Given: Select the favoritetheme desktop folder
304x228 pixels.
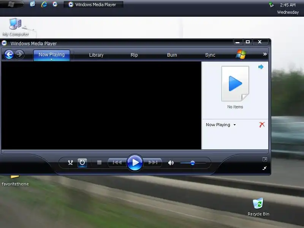Looking at the screenshot, I should (15, 181).
